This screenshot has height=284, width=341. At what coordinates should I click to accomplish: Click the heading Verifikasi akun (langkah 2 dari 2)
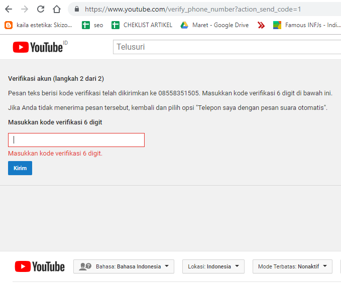56,78
